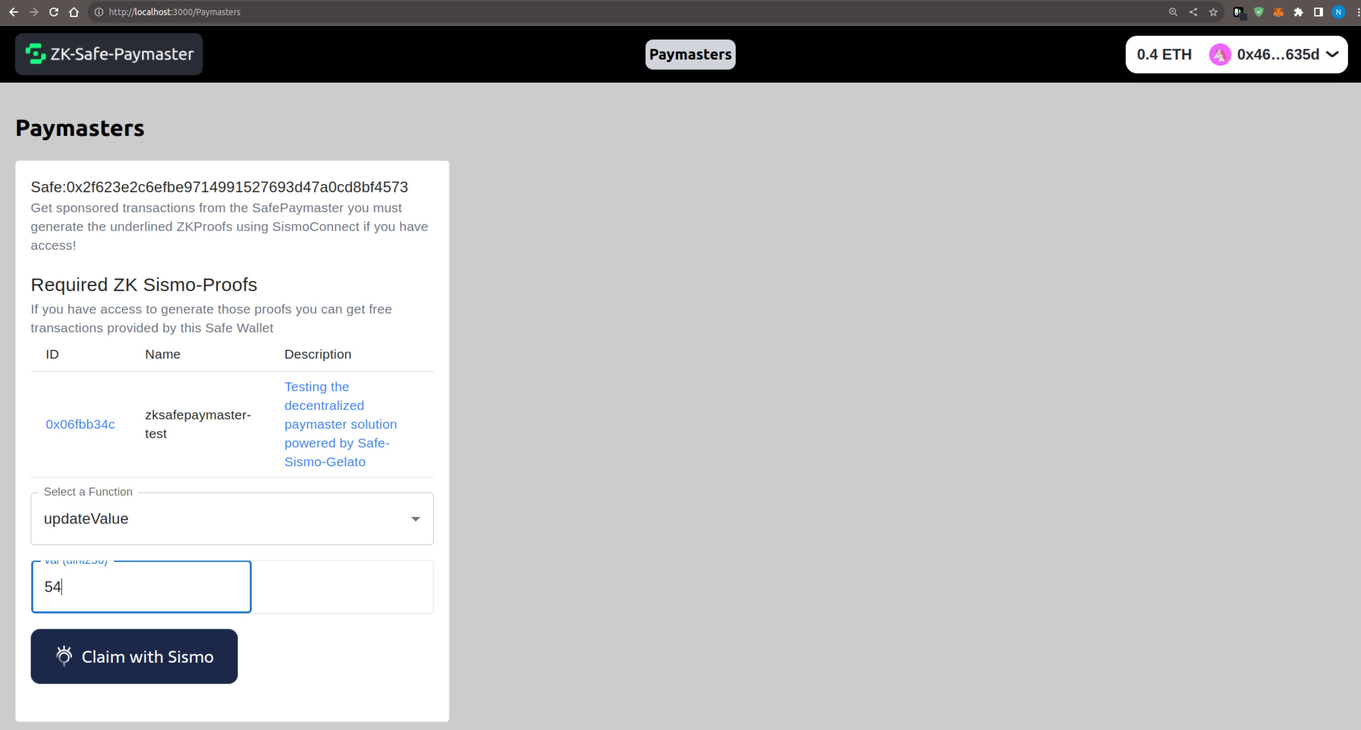Image resolution: width=1361 pixels, height=730 pixels.
Task: Toggle the browser side panel
Action: (1318, 12)
